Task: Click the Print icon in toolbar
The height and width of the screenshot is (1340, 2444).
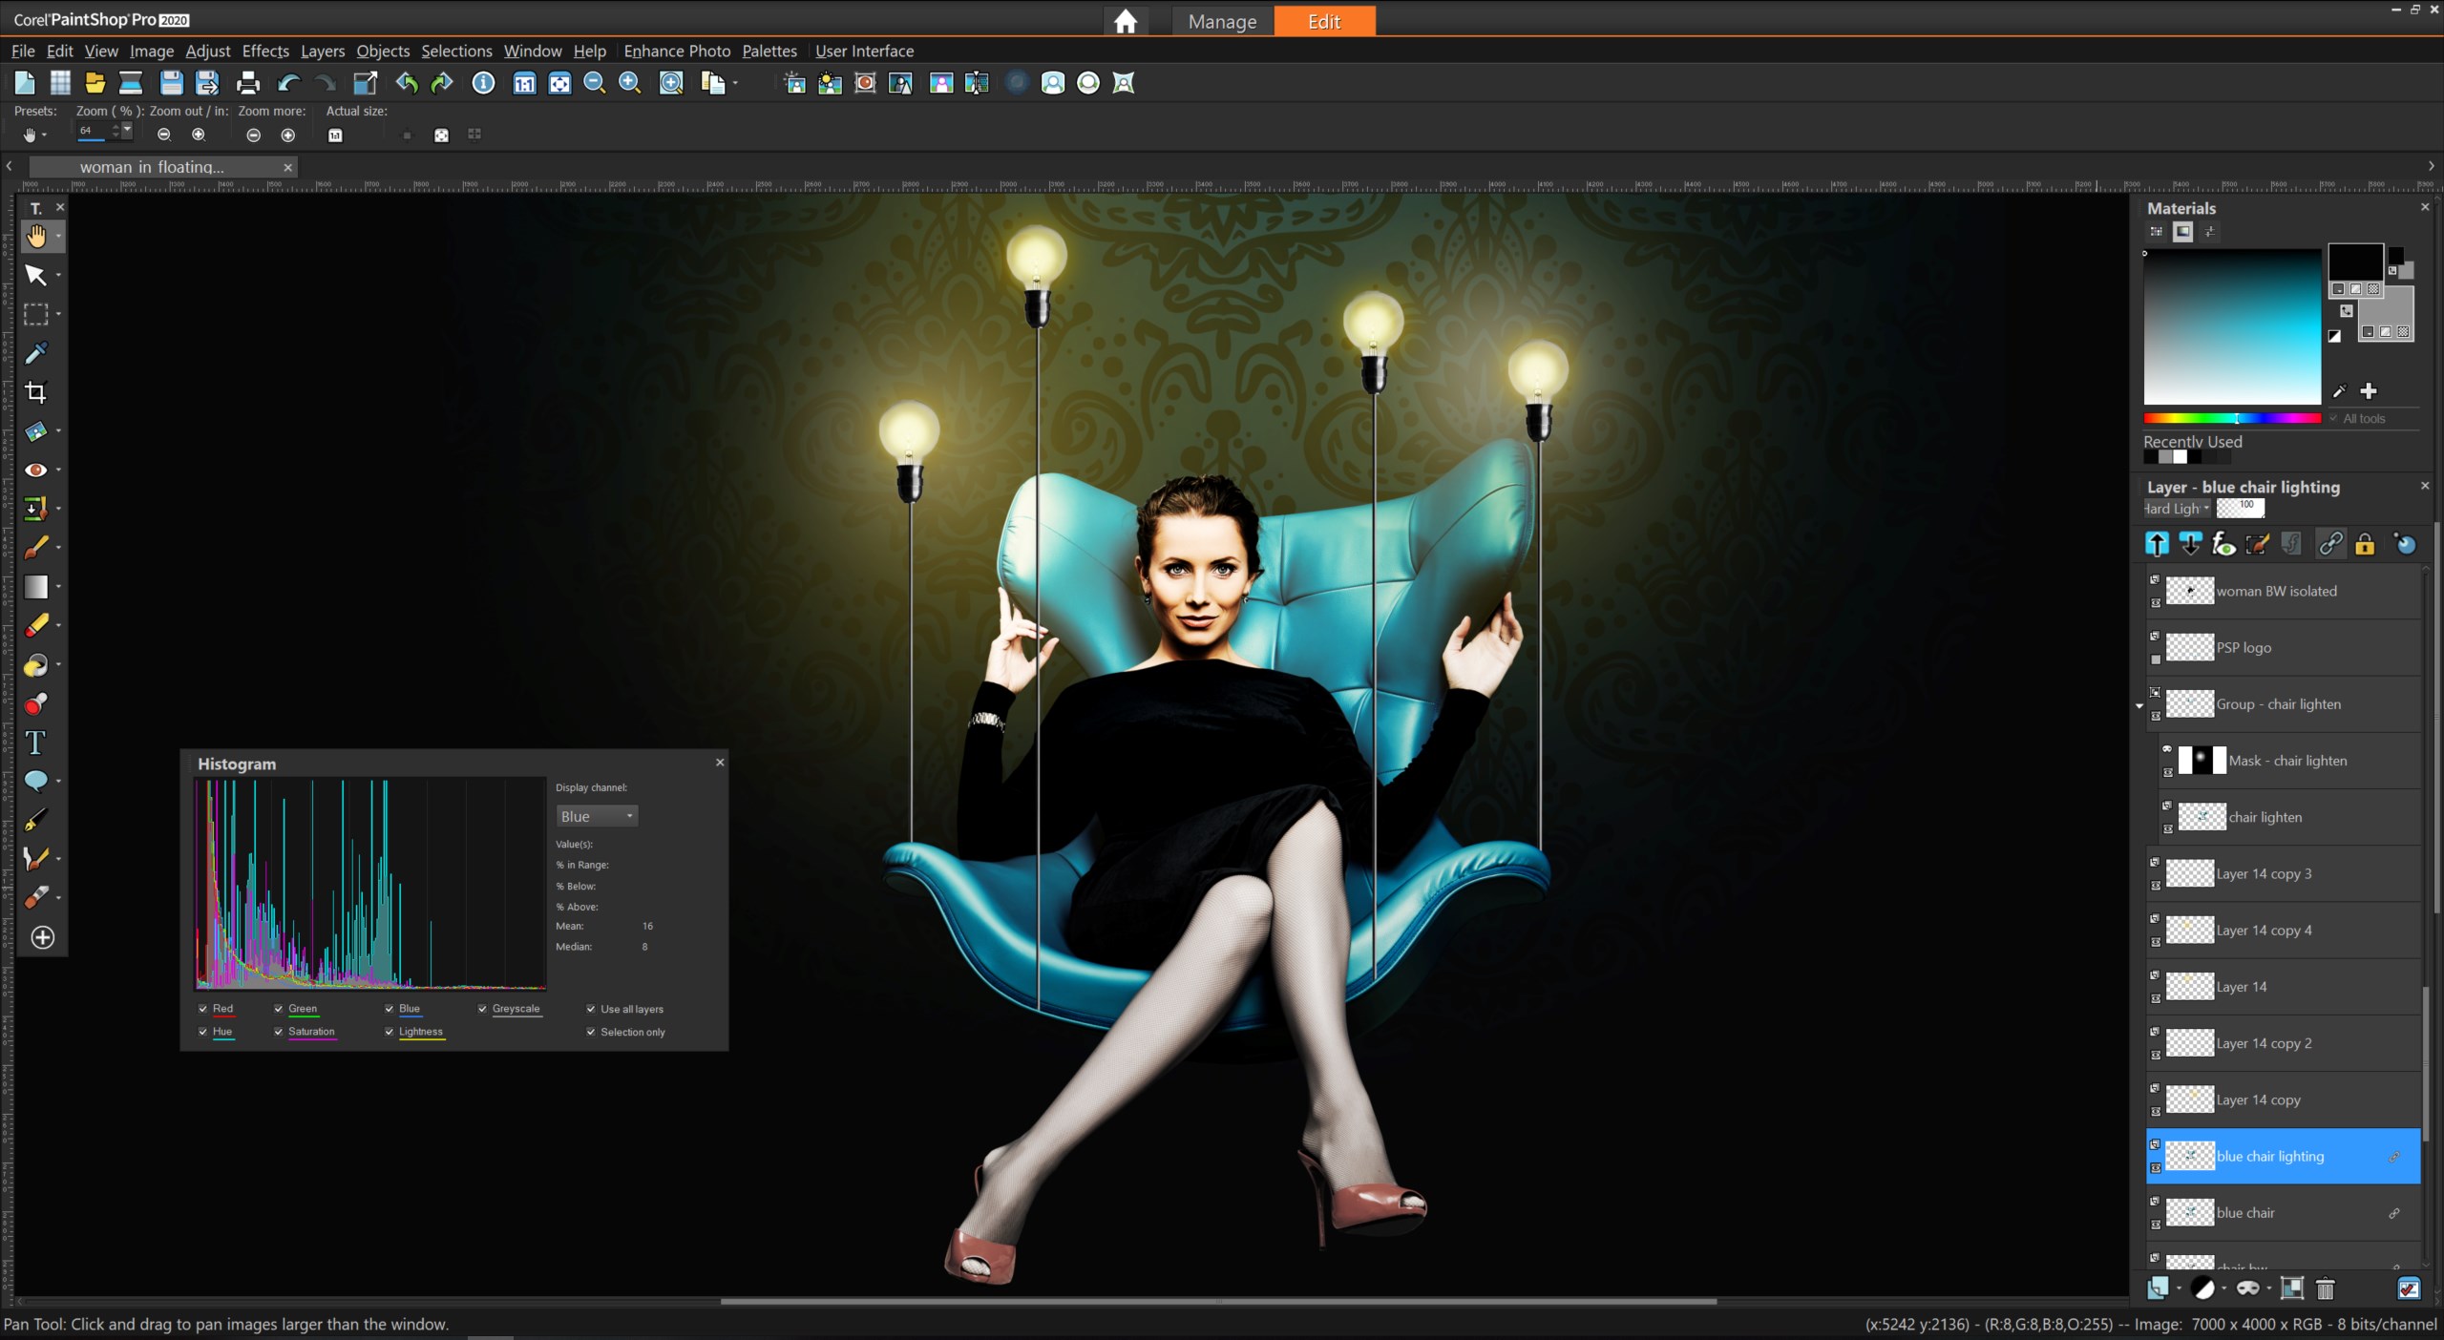Action: point(247,83)
